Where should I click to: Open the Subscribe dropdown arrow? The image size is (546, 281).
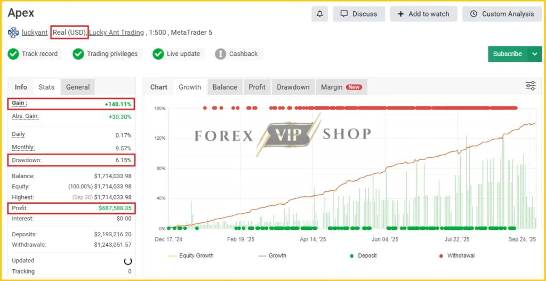click(535, 54)
